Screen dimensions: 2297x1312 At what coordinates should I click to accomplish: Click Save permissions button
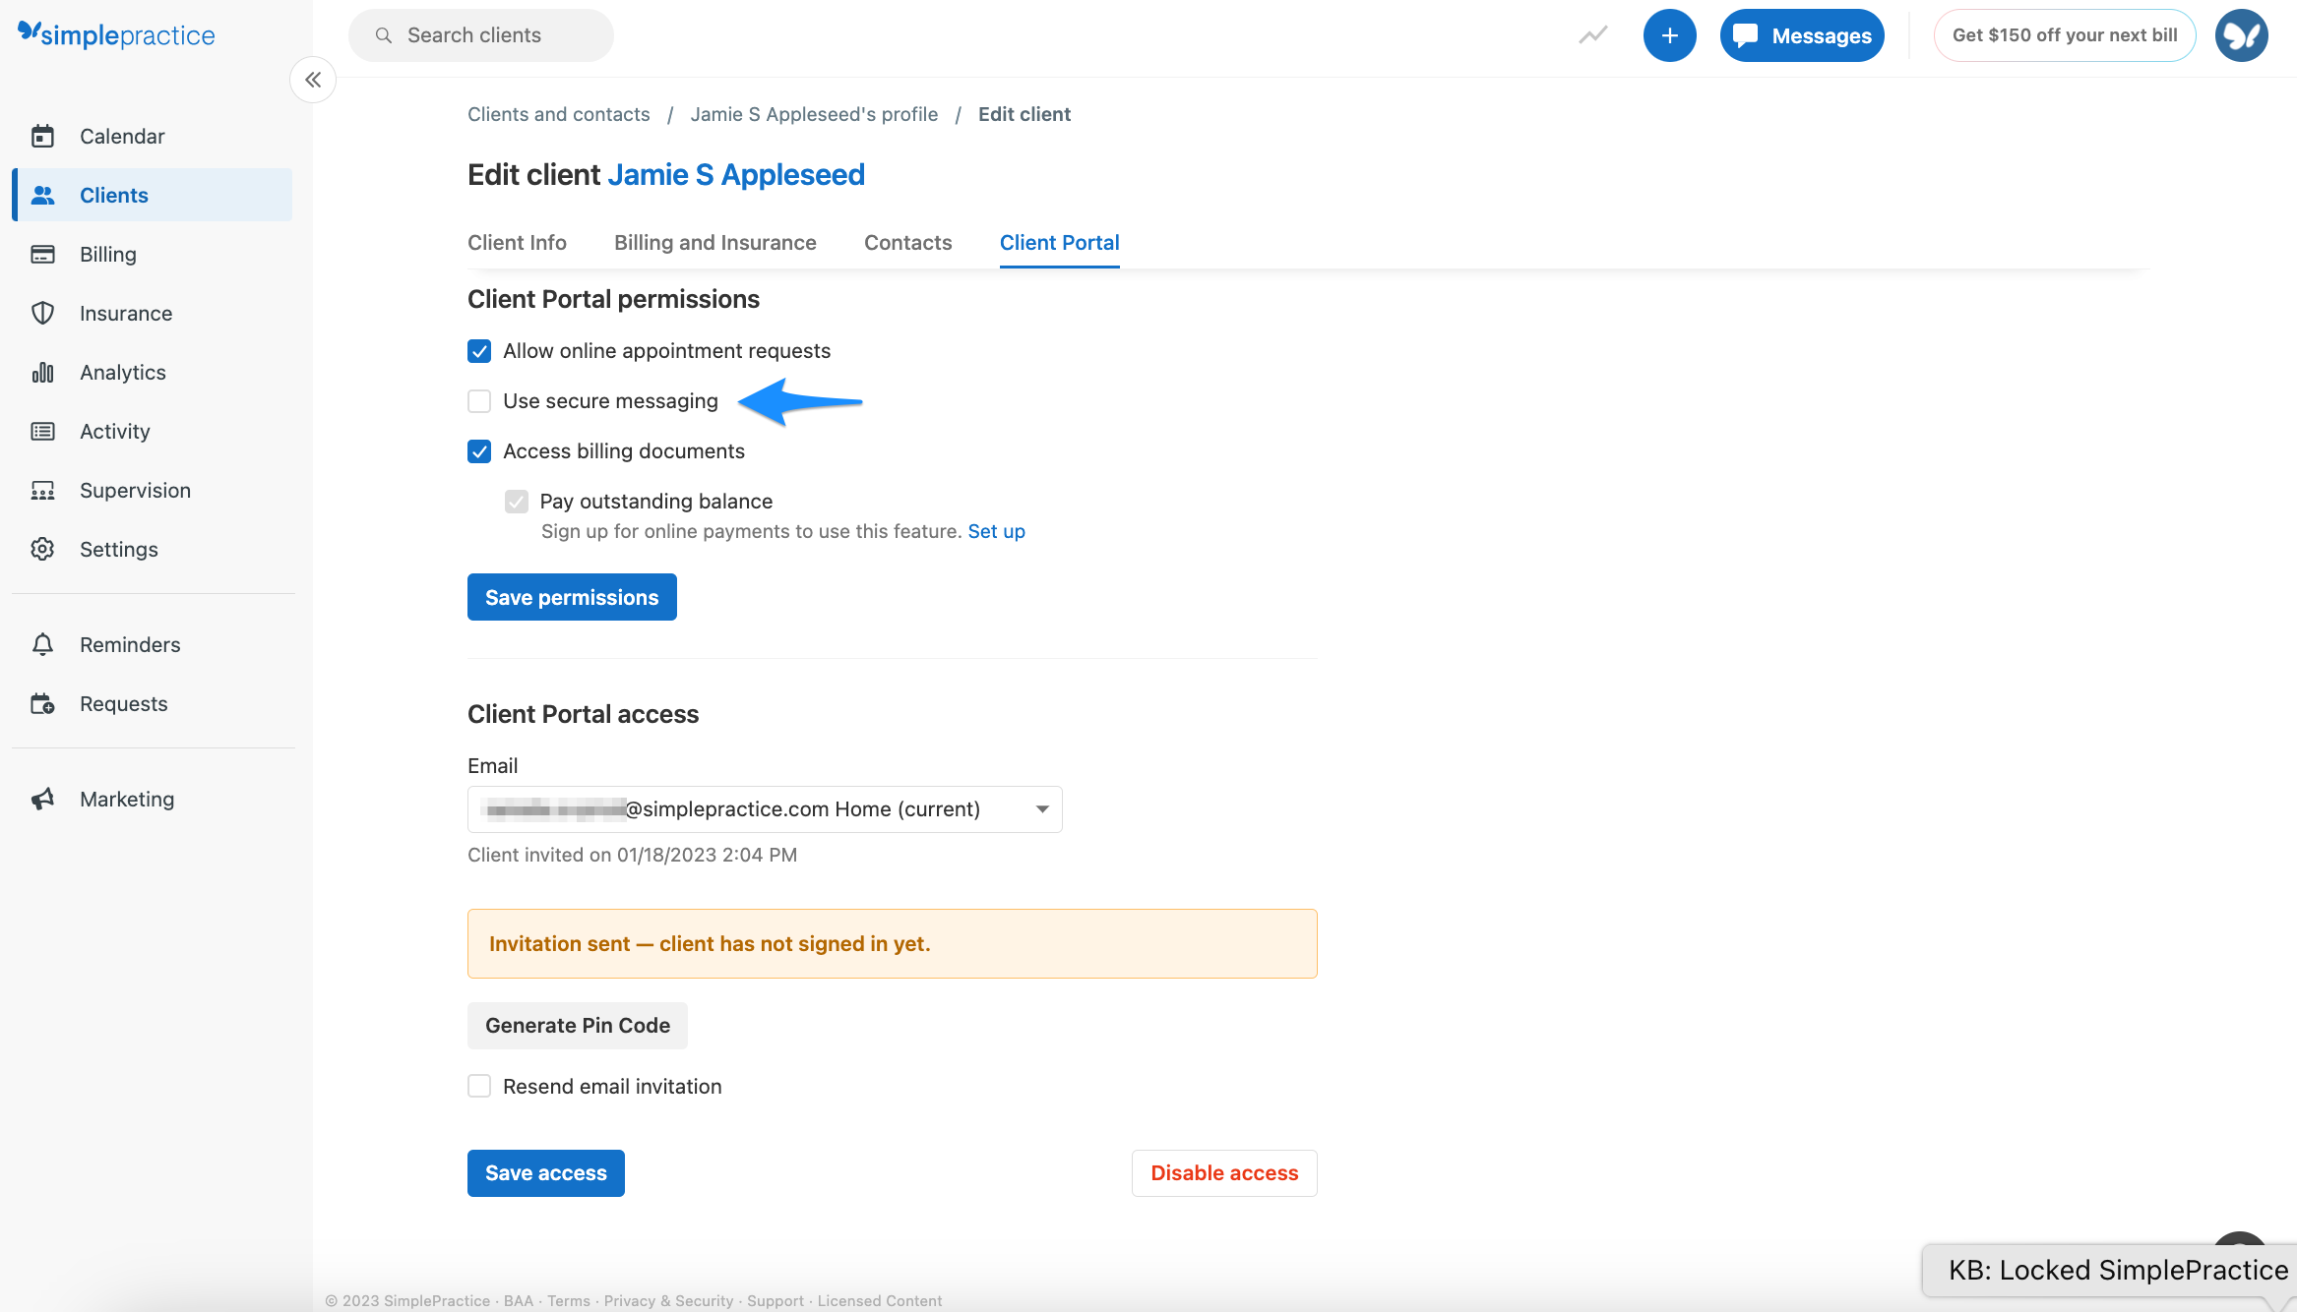[x=572, y=597]
